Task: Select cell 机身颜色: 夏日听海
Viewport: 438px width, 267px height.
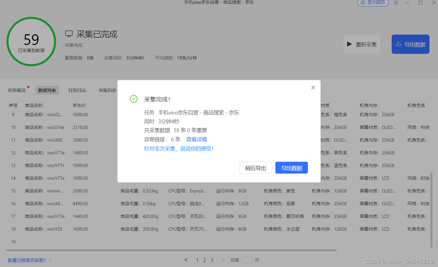Action: coord(284,216)
